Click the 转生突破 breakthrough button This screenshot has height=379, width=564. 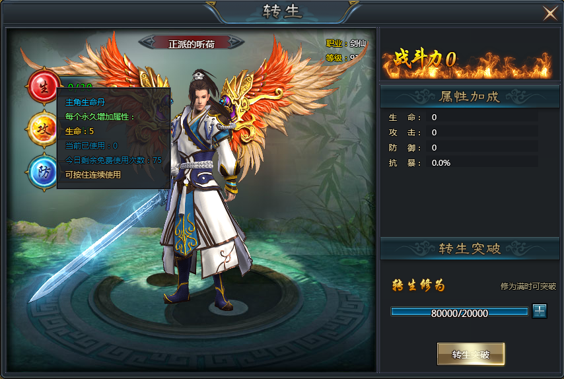click(x=470, y=354)
